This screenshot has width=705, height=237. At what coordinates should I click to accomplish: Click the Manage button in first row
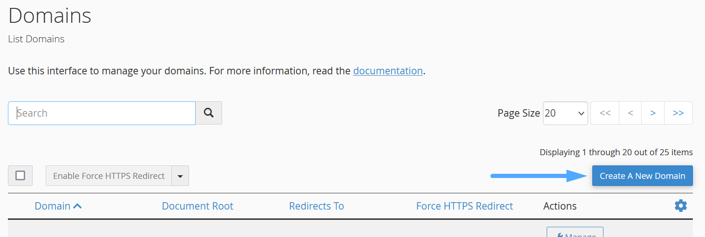(575, 233)
